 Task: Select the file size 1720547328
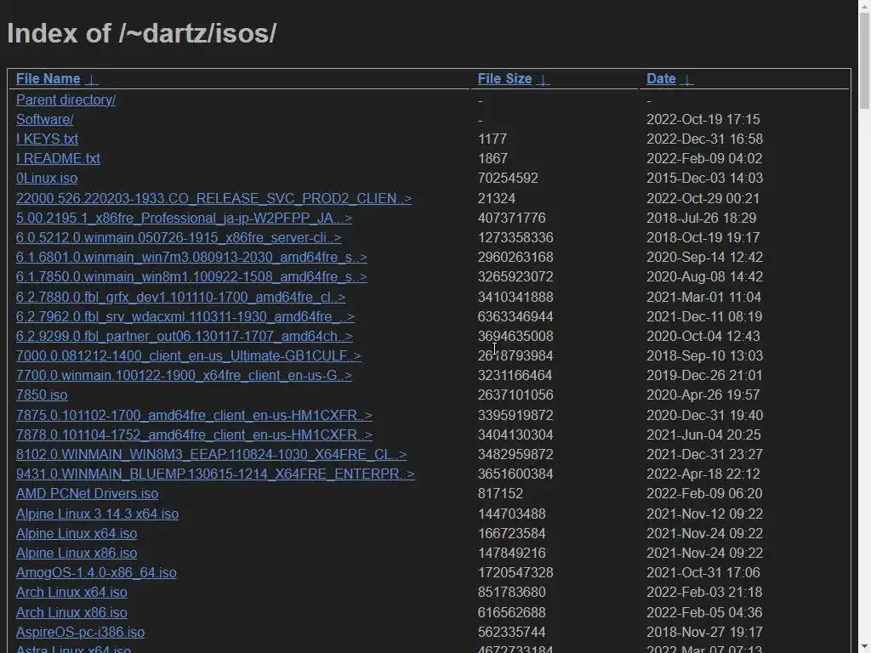(x=515, y=572)
